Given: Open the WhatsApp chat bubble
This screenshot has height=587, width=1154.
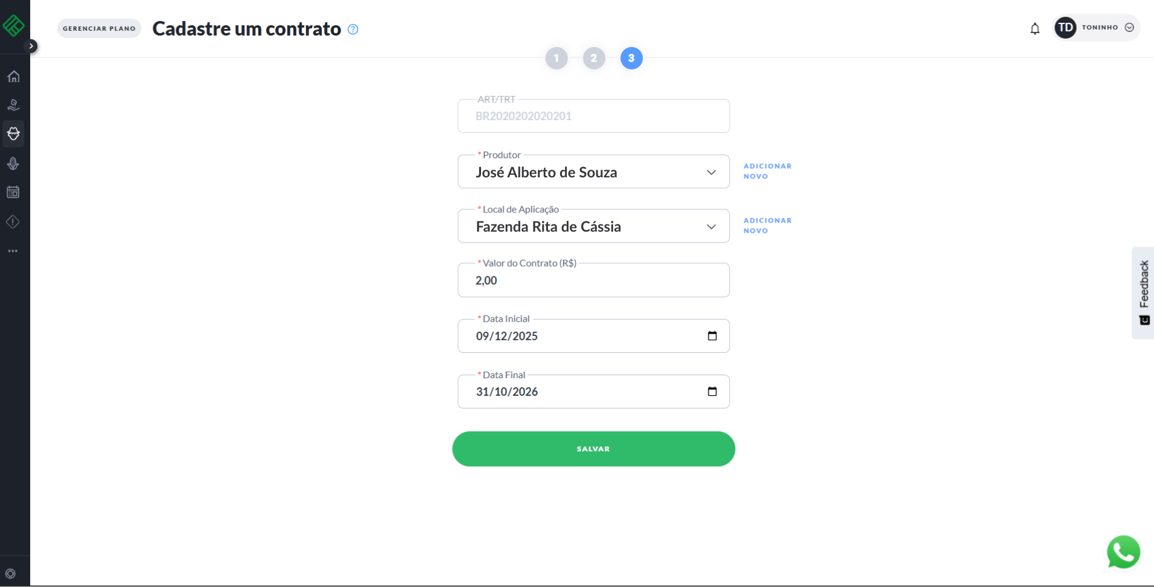Looking at the screenshot, I should pos(1123,551).
